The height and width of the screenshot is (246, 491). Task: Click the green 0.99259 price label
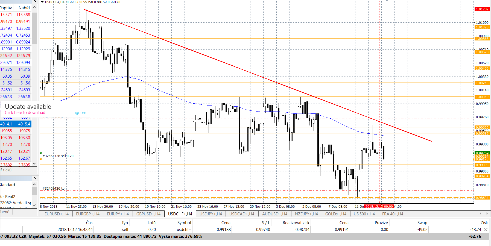482,153
